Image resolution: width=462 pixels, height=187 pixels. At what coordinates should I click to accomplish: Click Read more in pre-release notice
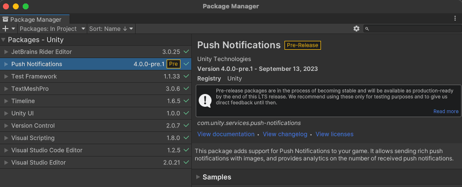click(x=446, y=111)
